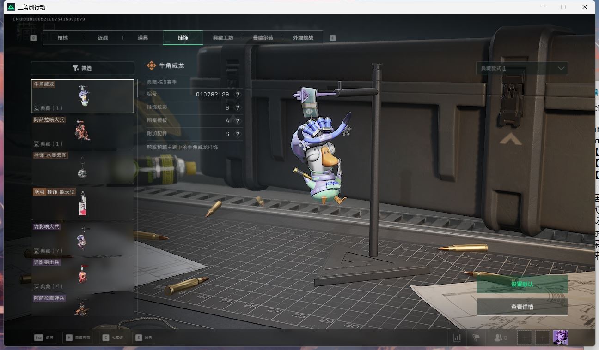Click the player avatar in bottom-right corner
The height and width of the screenshot is (350, 599).
[x=560, y=338]
